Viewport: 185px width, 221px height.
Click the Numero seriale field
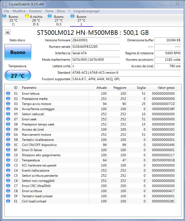95,47
